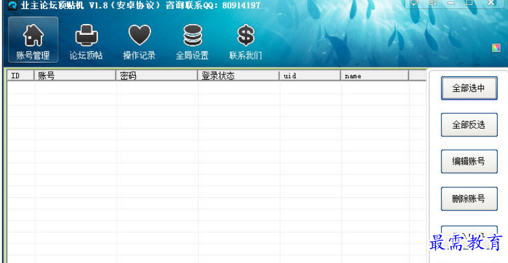
Task: Click the 删除账号 button
Action: (x=469, y=199)
